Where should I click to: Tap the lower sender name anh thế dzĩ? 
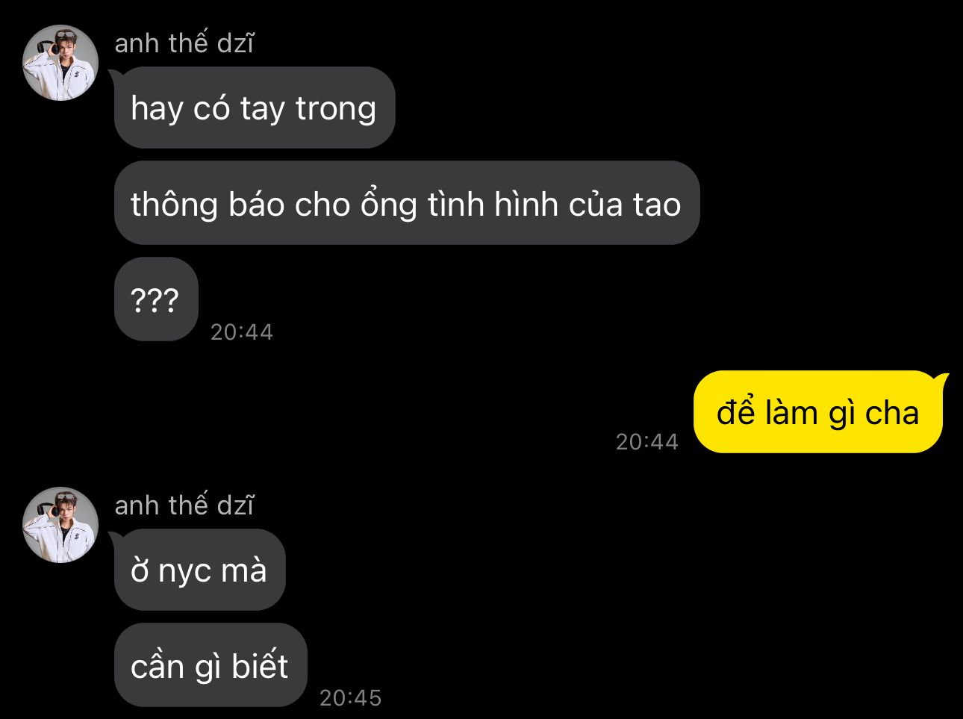(x=184, y=505)
